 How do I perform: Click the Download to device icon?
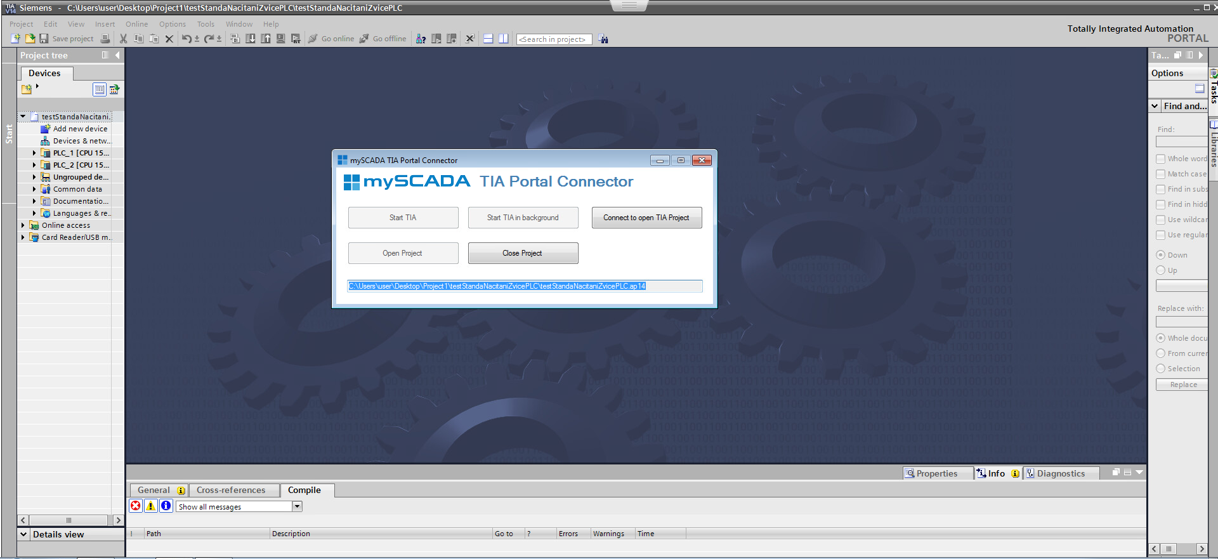pyautogui.click(x=251, y=39)
